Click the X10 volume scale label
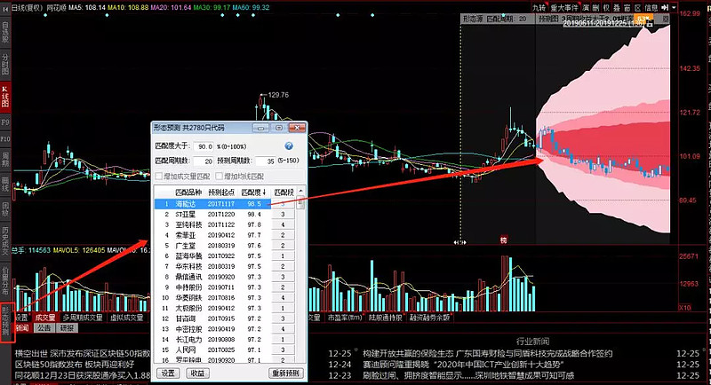This screenshot has width=711, height=385. click(684, 308)
